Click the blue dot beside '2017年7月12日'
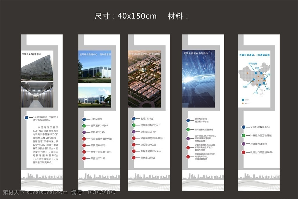 [26, 118]
